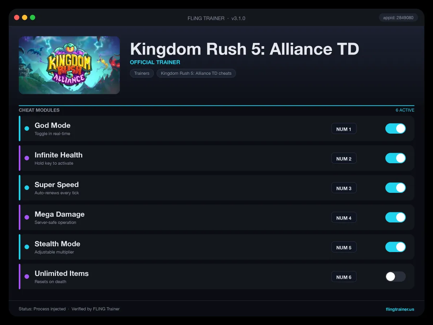433x325 pixels.
Task: Switch off Super Speed cheat
Action: (395, 188)
